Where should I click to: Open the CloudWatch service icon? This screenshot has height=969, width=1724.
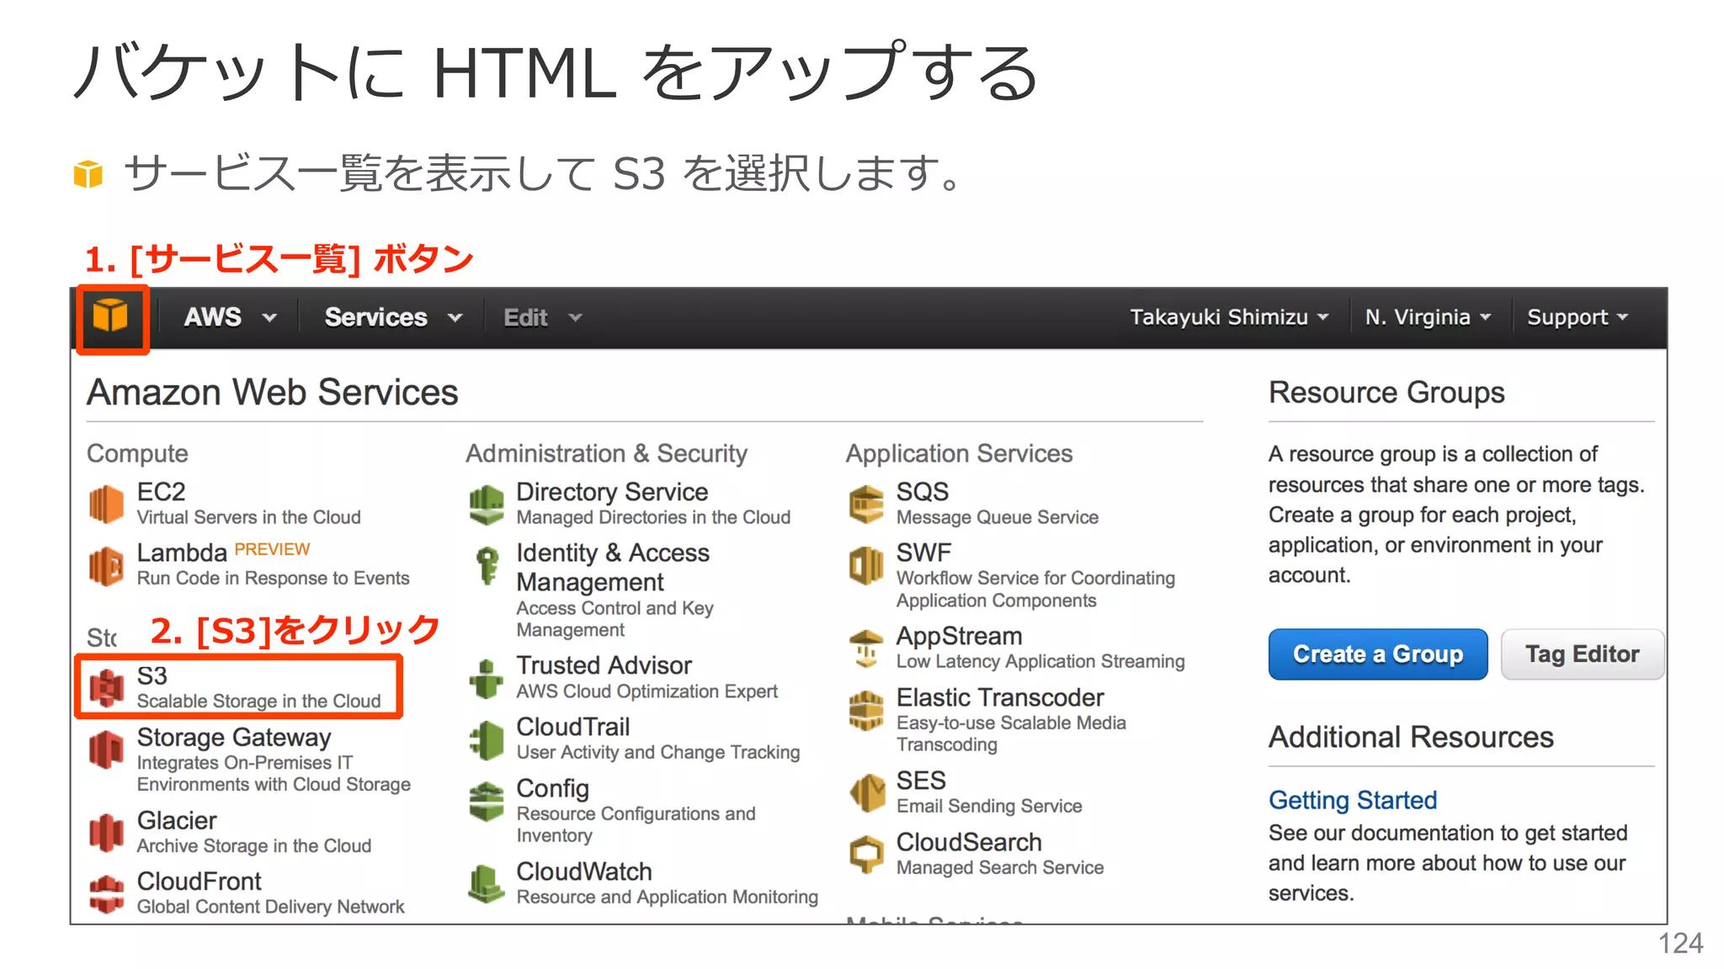[486, 884]
